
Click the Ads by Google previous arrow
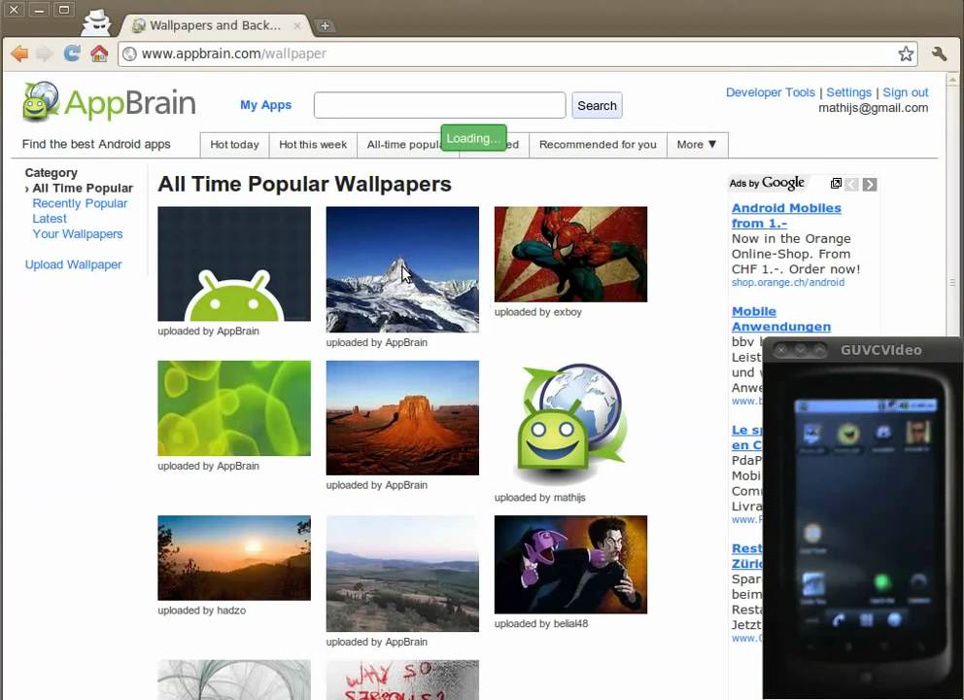pyautogui.click(x=851, y=184)
